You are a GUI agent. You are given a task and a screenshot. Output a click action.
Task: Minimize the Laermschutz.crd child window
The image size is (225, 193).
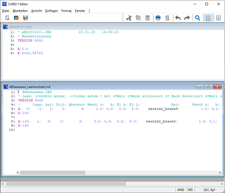pyautogui.click(x=199, y=87)
